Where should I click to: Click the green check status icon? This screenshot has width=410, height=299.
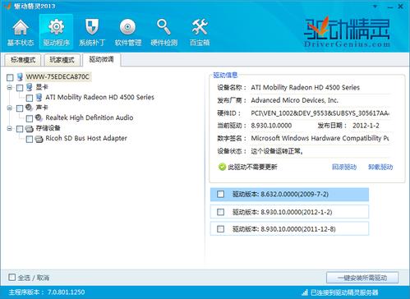click(222, 167)
